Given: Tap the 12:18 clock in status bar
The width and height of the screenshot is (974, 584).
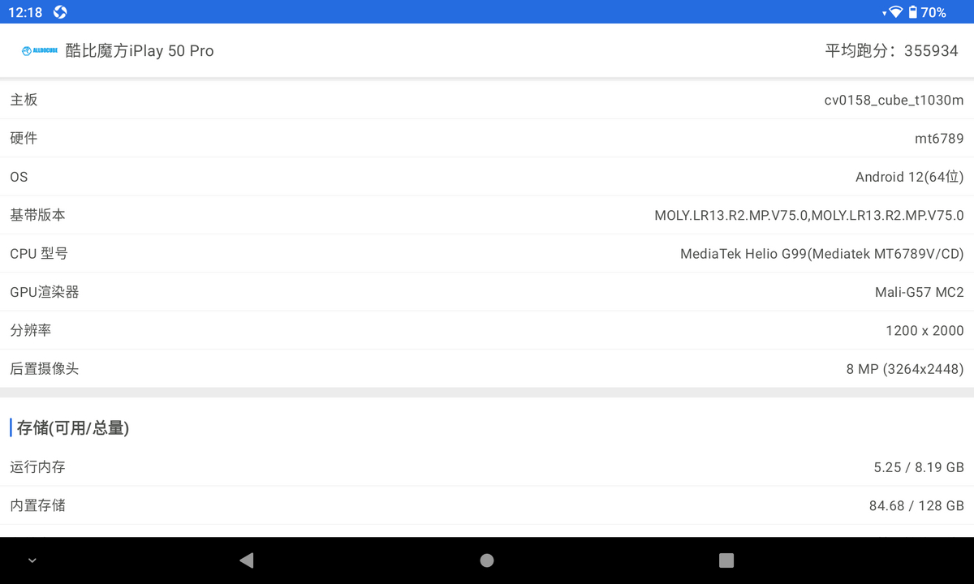Looking at the screenshot, I should tap(25, 12).
